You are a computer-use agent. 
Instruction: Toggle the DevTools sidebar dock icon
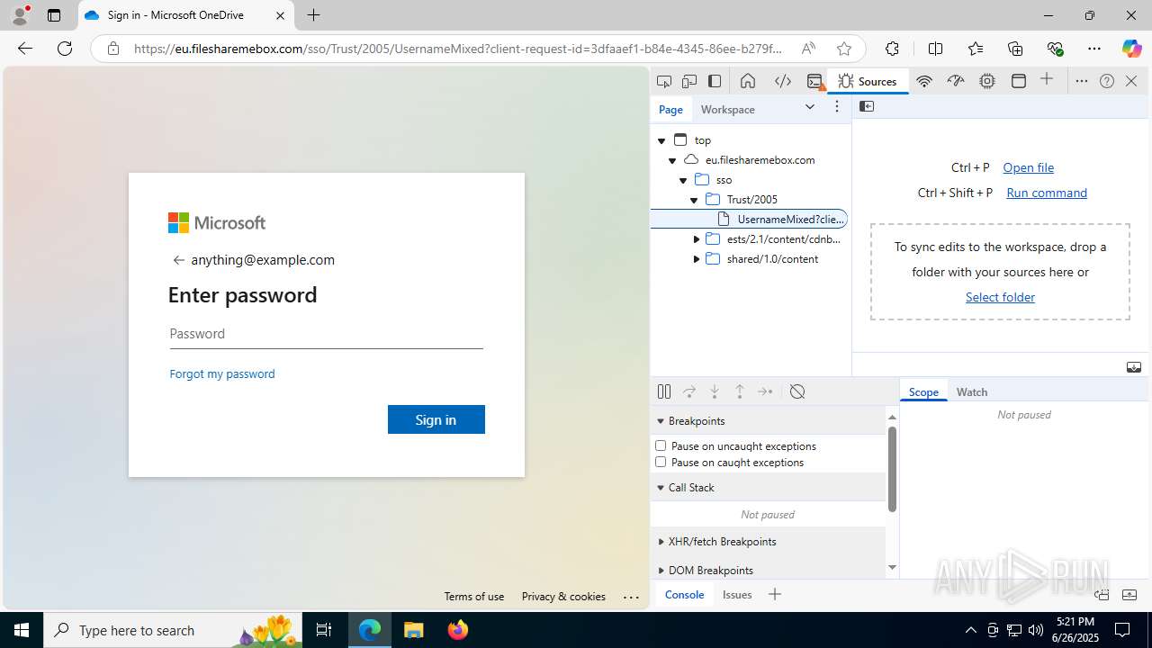[x=715, y=81]
